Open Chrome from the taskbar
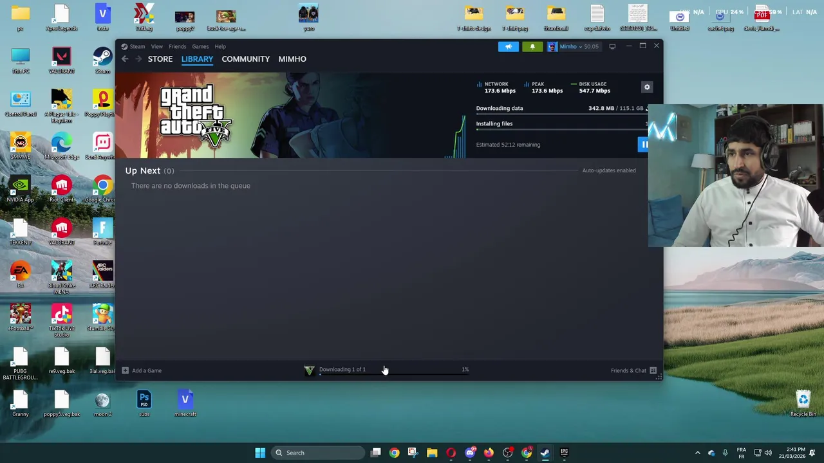Image resolution: width=824 pixels, height=463 pixels. pos(394,453)
